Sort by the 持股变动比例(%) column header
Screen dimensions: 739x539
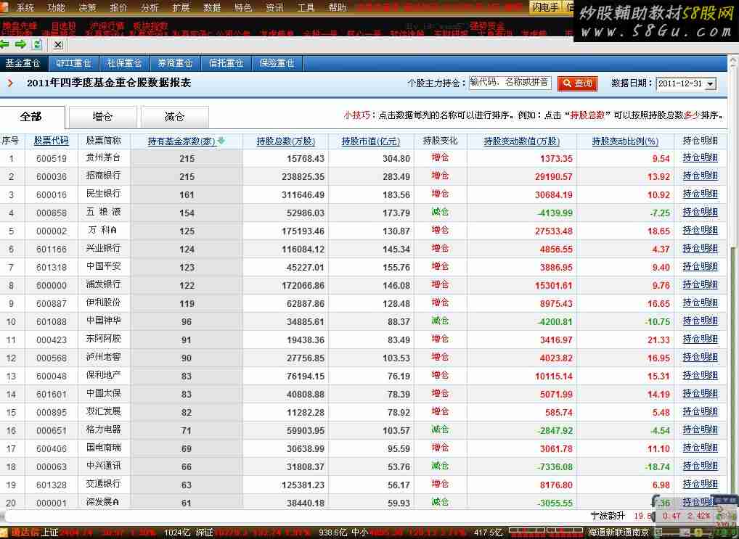(625, 141)
